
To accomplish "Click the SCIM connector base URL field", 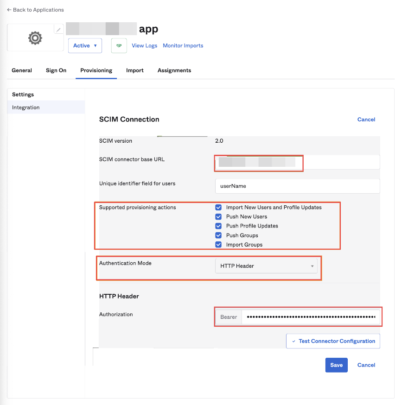I will point(297,162).
